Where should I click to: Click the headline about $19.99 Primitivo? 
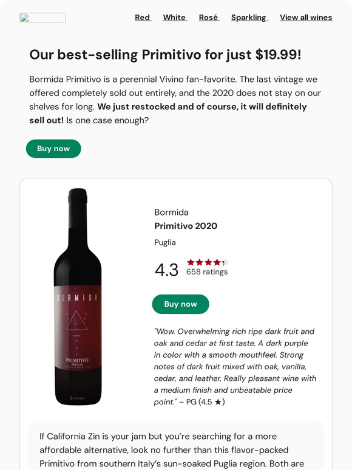(165, 55)
